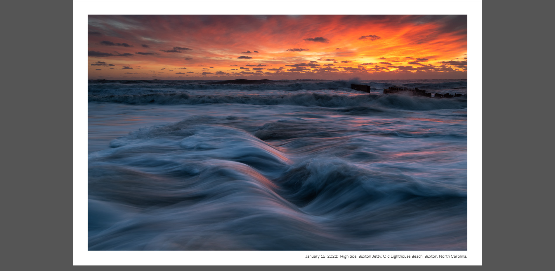Click 'North Carolina' in the caption

(x=452, y=256)
